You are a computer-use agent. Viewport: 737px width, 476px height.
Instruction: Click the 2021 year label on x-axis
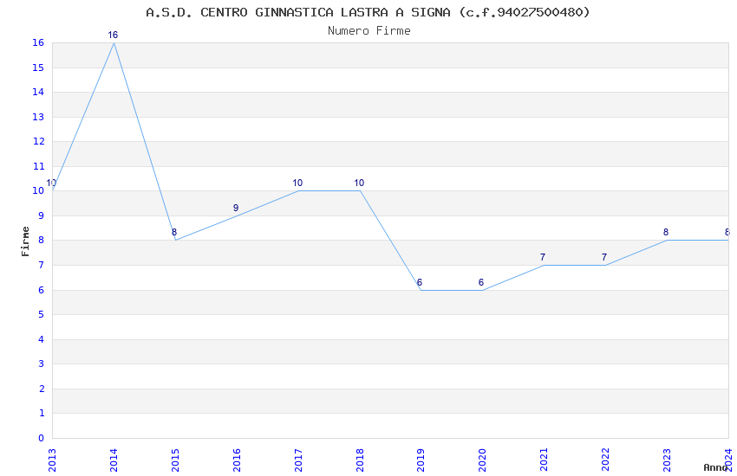pyautogui.click(x=545, y=460)
